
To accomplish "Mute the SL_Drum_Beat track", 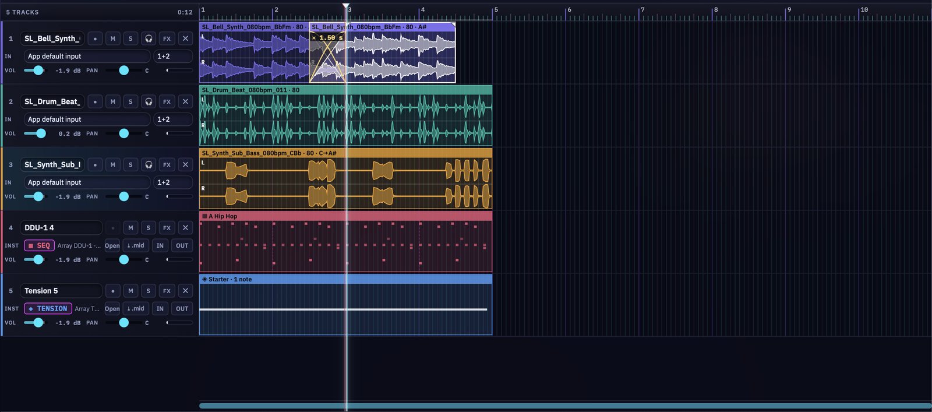I will point(113,101).
